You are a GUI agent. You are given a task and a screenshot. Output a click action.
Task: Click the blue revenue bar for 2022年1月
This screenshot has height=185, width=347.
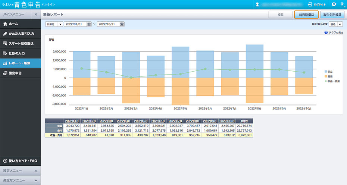click(x=82, y=65)
